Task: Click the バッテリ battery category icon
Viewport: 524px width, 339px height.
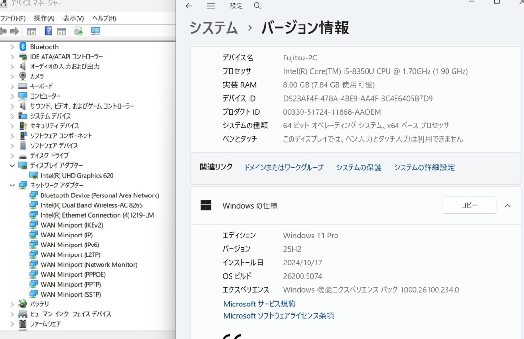Action: tap(23, 304)
